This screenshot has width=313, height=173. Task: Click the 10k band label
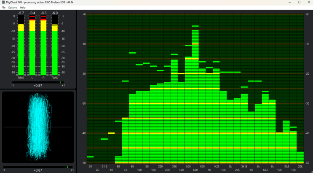tap(279, 170)
